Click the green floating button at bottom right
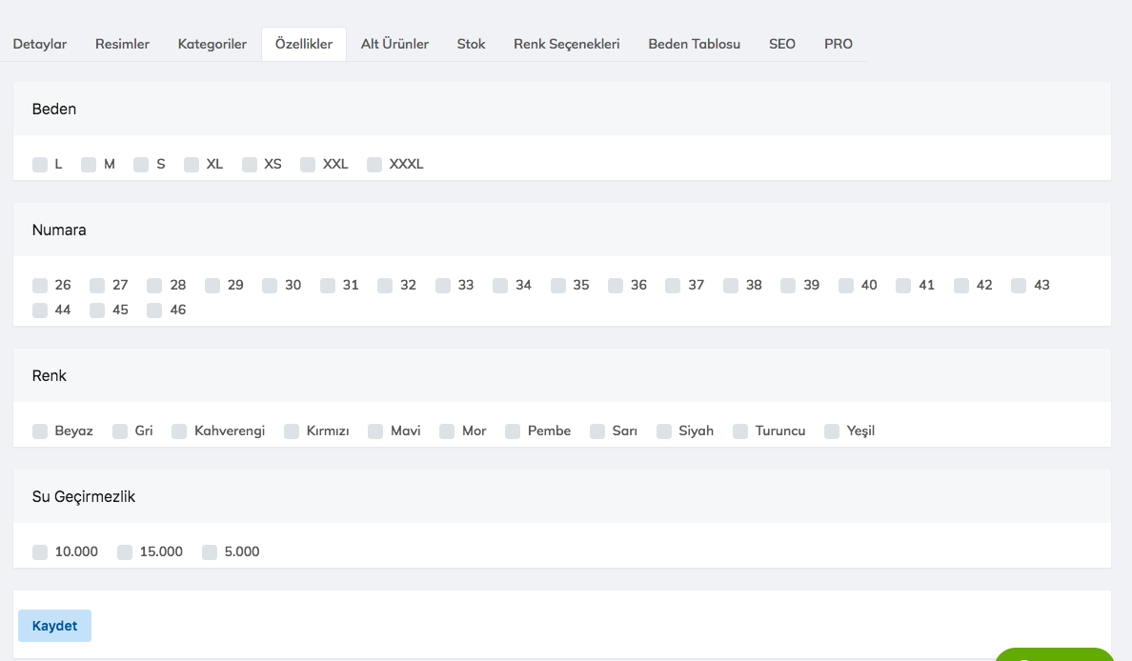 tap(1054, 654)
